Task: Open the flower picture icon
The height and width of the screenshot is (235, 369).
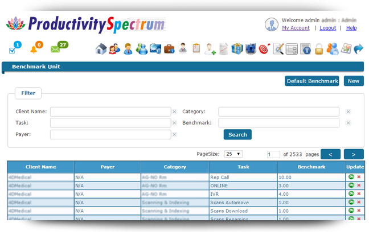Action: [346, 49]
